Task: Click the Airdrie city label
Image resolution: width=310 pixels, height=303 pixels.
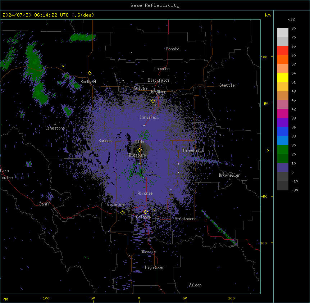Action: point(145,193)
